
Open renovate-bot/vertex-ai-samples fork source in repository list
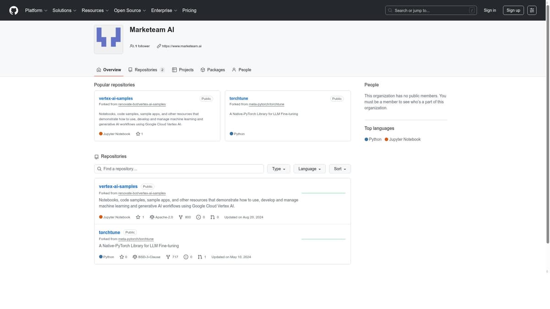tap(142, 193)
